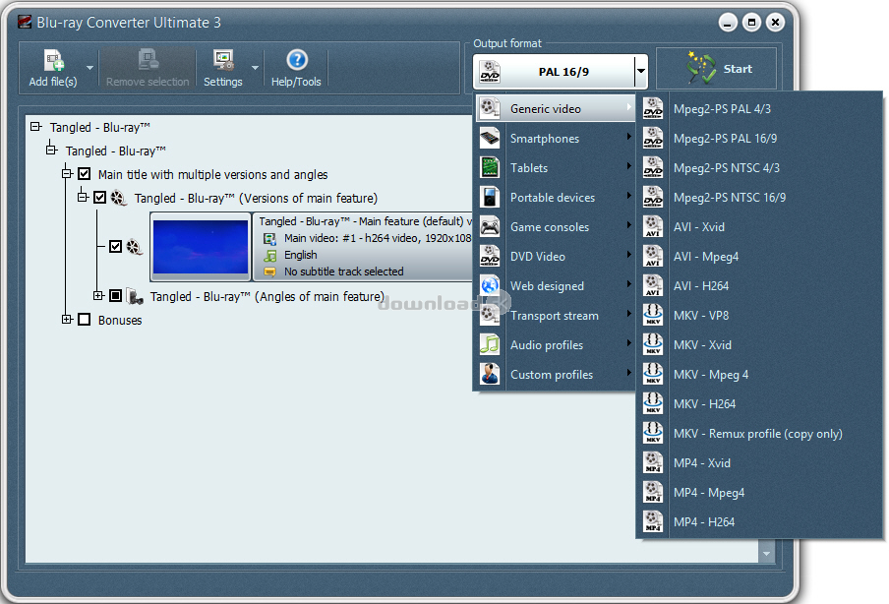Open the Settings toolbar icon
The width and height of the screenshot is (889, 604).
(223, 61)
